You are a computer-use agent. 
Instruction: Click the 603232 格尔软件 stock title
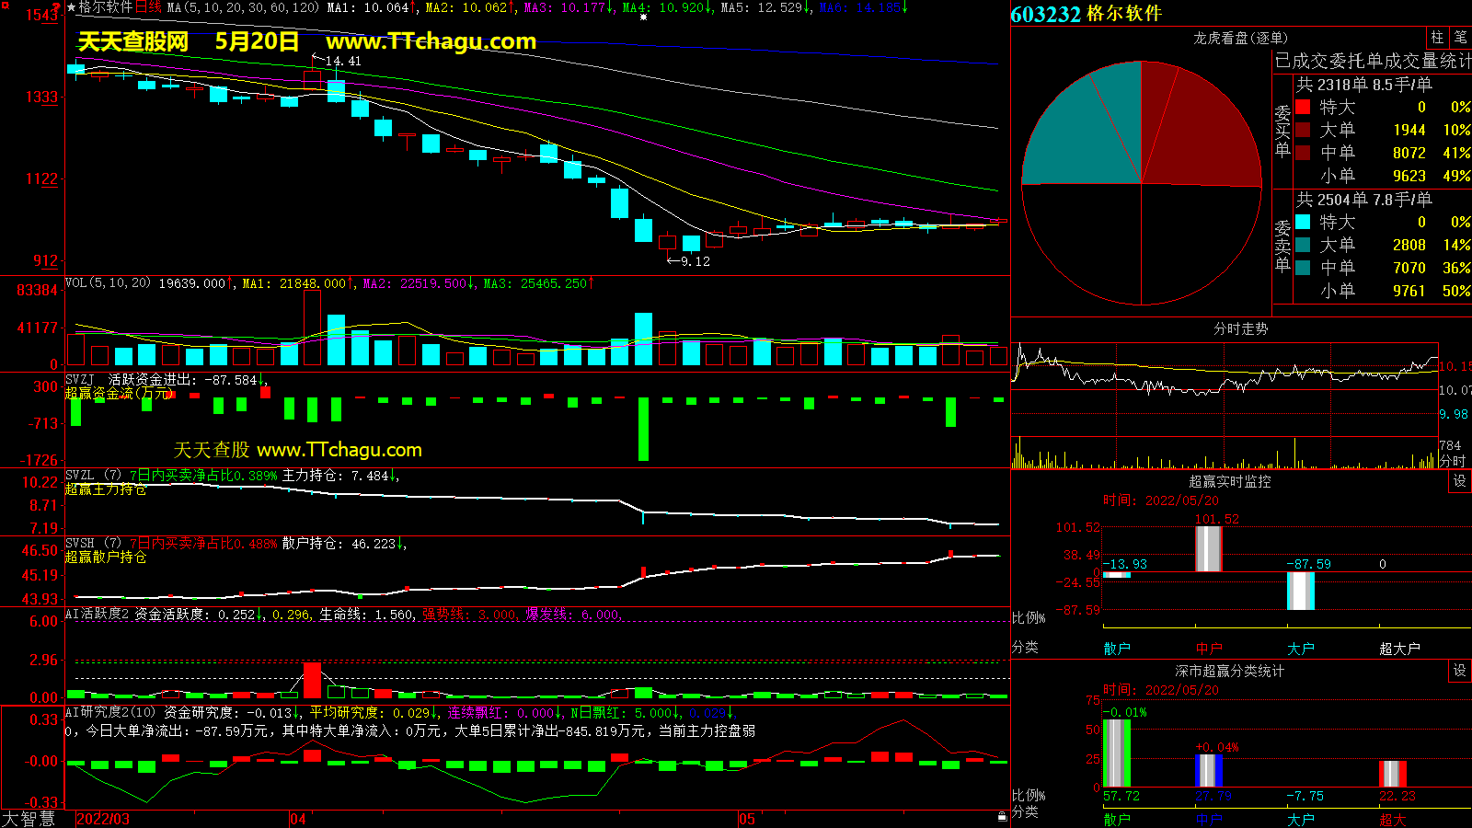1086,14
